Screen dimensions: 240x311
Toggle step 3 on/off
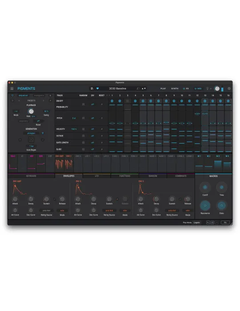pos(128,101)
